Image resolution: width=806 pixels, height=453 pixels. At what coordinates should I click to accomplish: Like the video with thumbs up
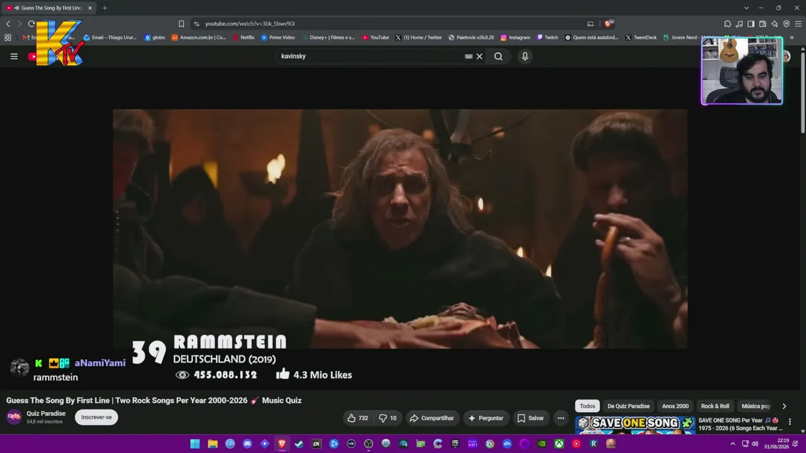tap(358, 418)
